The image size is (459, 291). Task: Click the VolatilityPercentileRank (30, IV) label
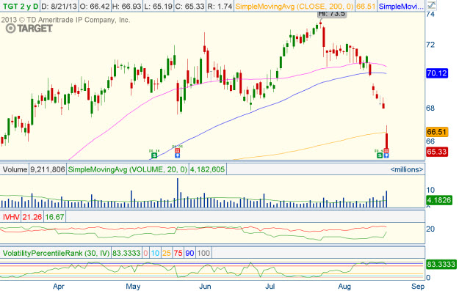[56, 253]
